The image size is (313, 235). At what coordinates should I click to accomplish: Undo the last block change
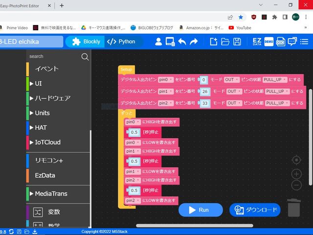click(182, 42)
